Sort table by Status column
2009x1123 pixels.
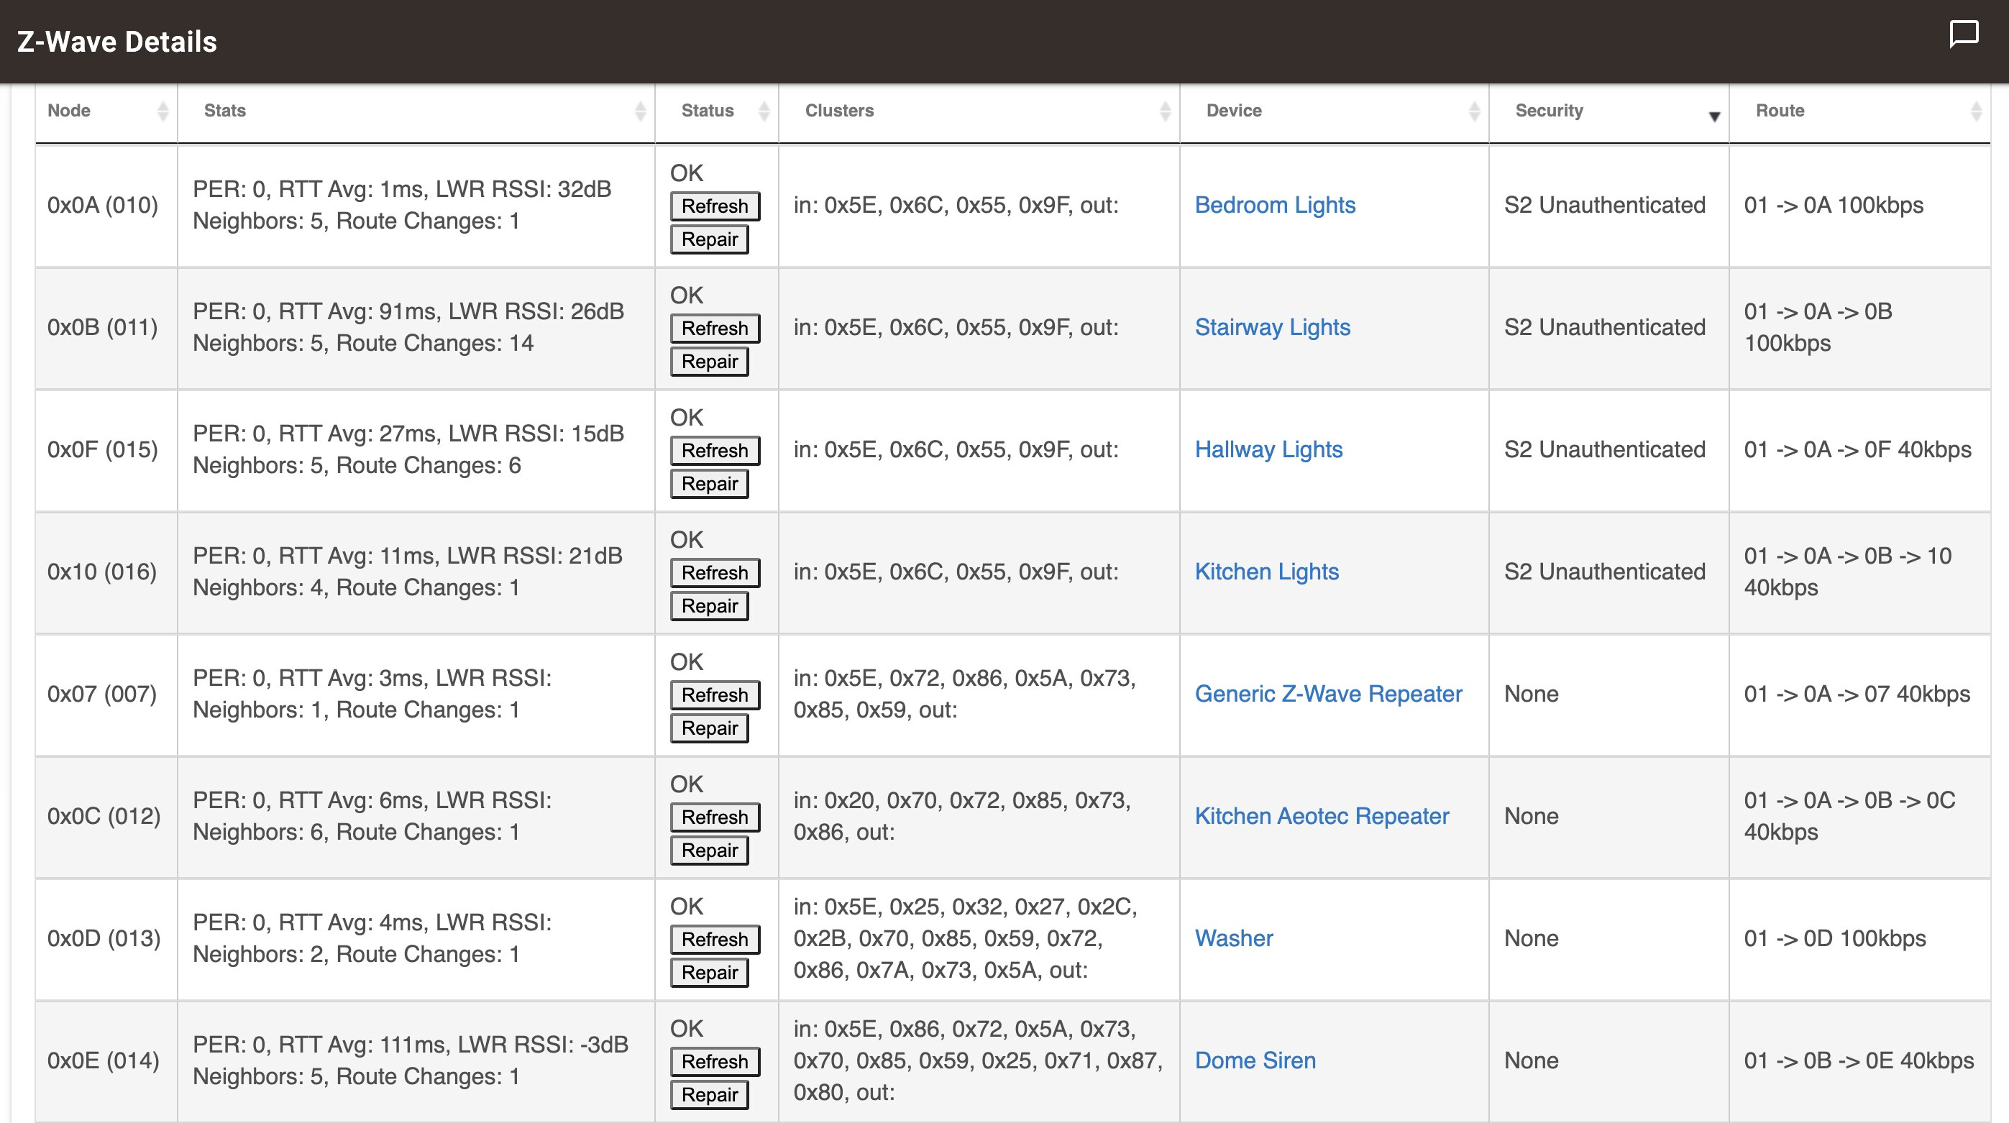coord(717,111)
